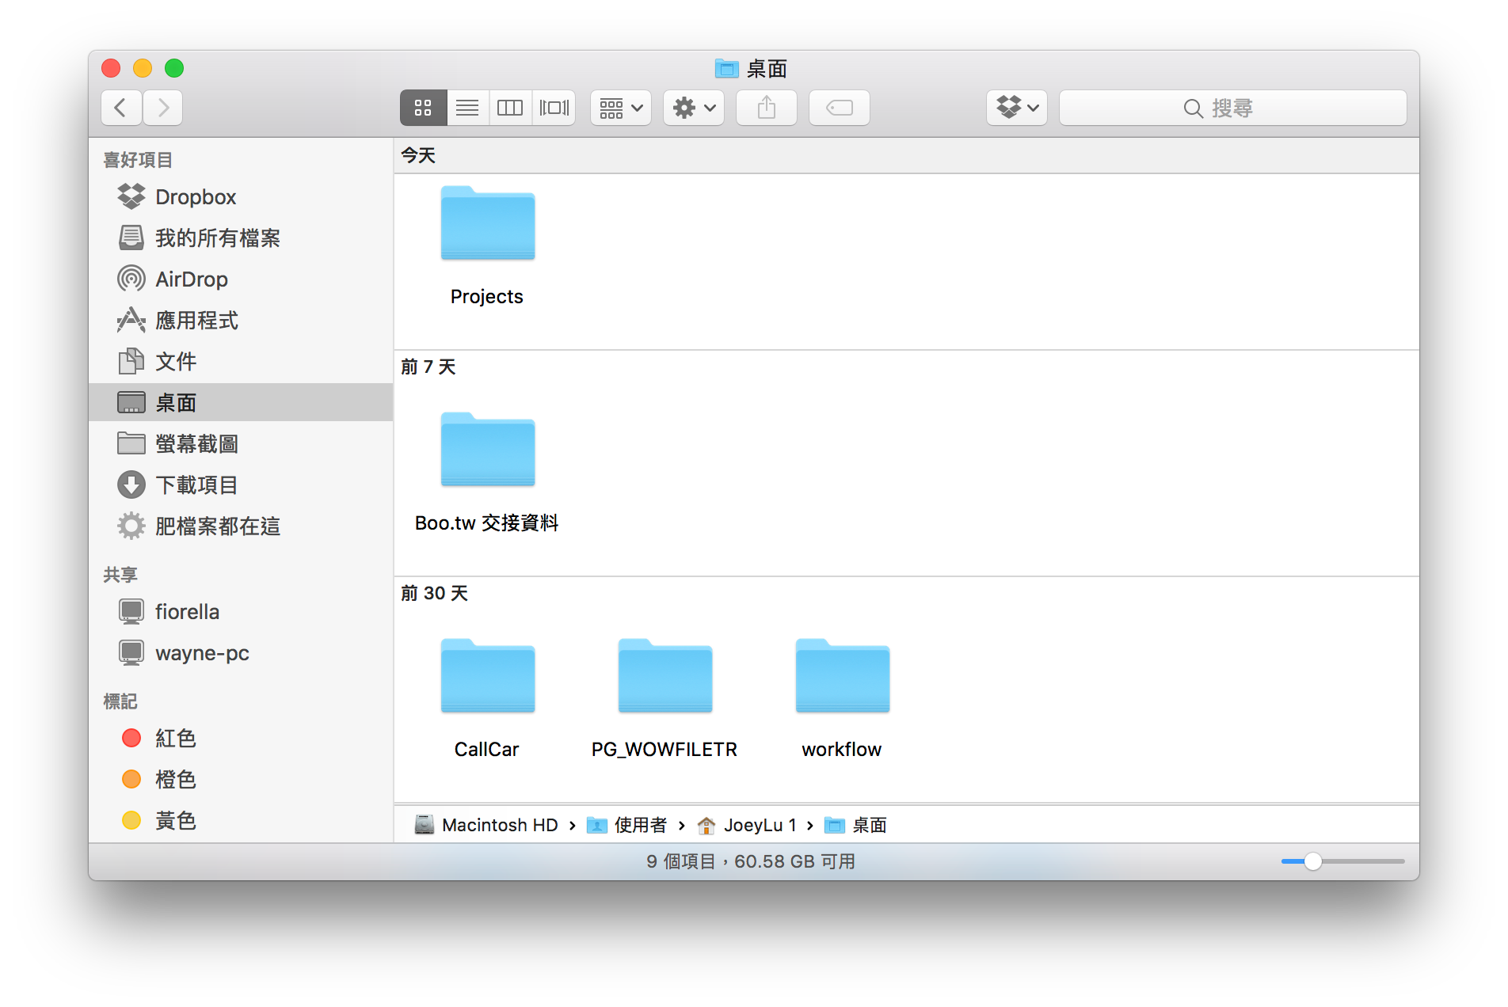This screenshot has height=1007, width=1508.
Task: Connect to fiorella shared computer
Action: click(x=241, y=611)
